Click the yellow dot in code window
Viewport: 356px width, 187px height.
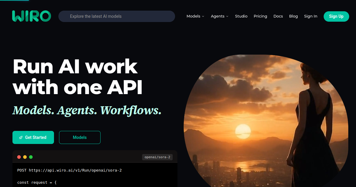pyautogui.click(x=25, y=157)
